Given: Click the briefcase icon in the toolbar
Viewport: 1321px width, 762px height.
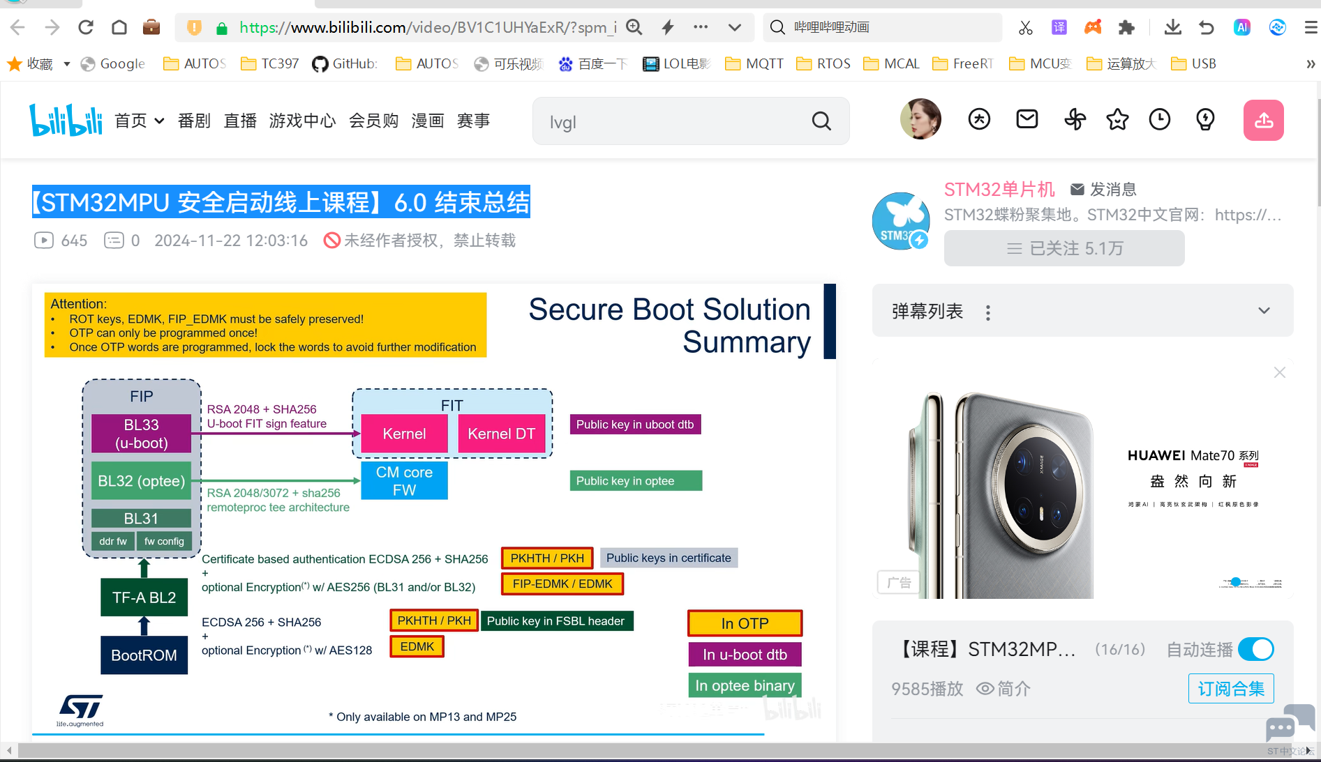Looking at the screenshot, I should click(x=151, y=27).
